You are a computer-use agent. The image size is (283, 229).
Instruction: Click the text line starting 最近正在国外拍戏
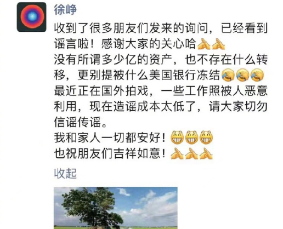coord(161,91)
